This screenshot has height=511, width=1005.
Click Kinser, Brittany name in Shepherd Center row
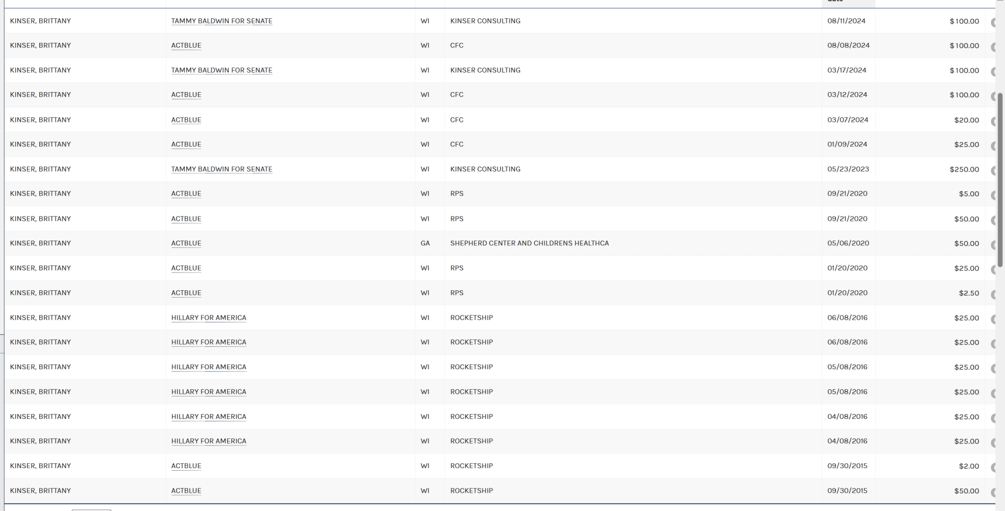coord(40,243)
